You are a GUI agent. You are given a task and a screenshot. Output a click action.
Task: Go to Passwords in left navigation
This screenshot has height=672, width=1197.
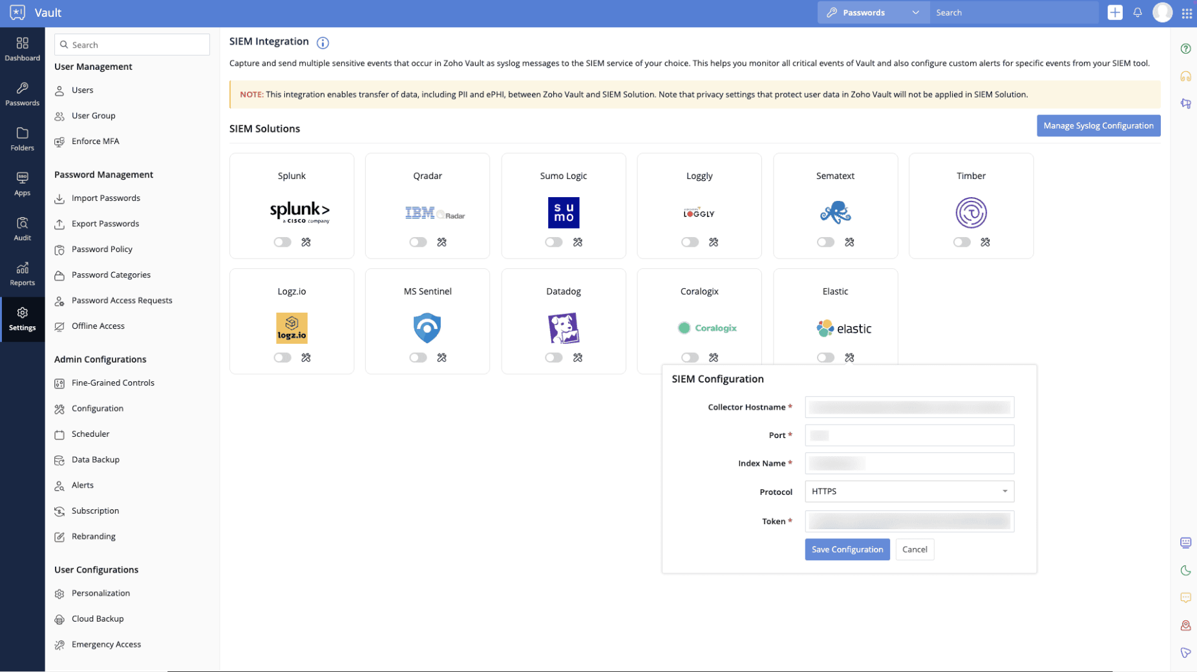pyautogui.click(x=23, y=94)
